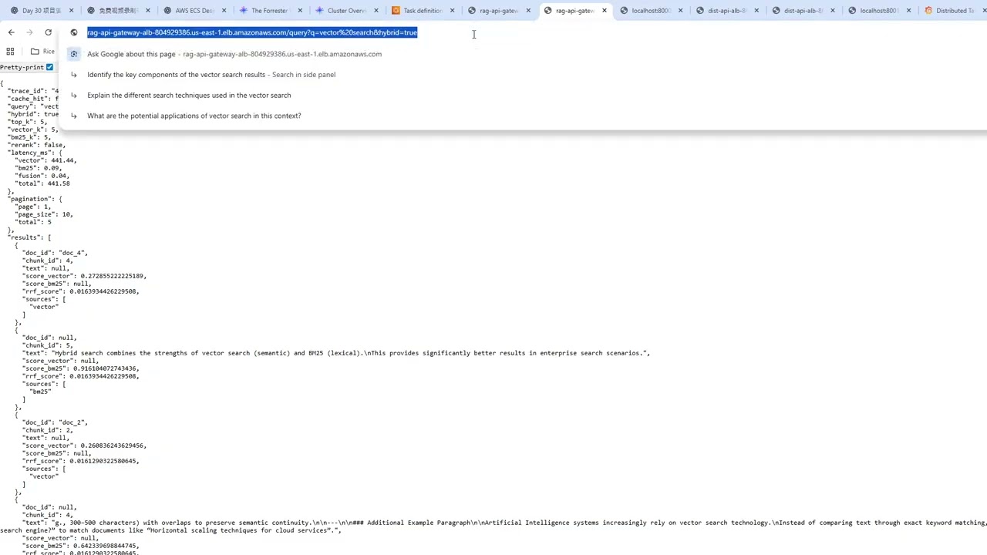Click the globe icon in the address bar

[74, 32]
